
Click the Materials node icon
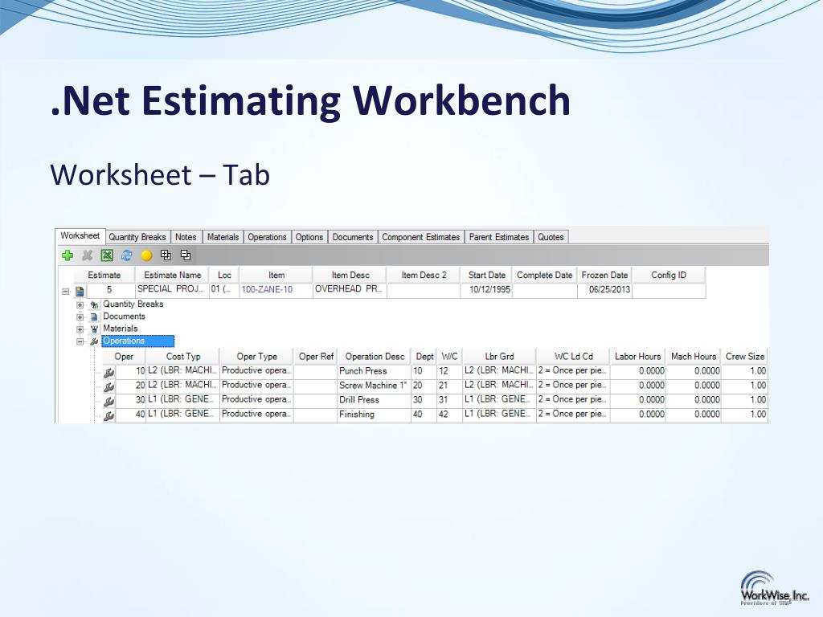click(95, 329)
